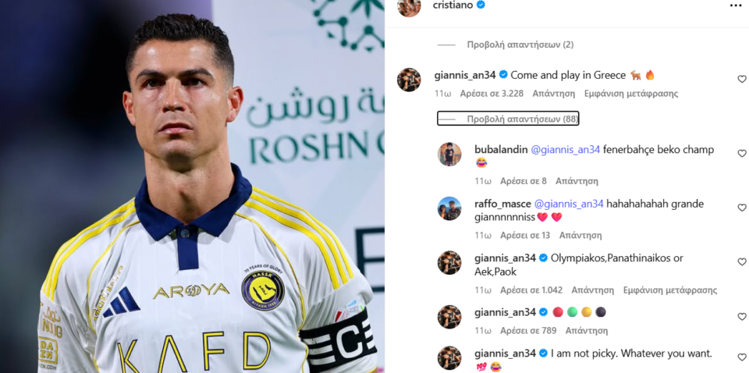This screenshot has width=749, height=373.
Task: Open @giannis_an34 mention in raffo_masce's comment
Action: click(x=569, y=204)
